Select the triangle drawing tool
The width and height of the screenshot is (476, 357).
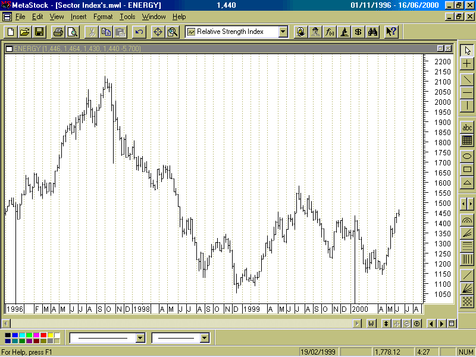click(x=467, y=183)
